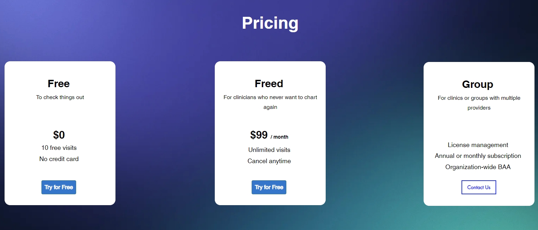Click the Pricing page heading

pos(270,23)
